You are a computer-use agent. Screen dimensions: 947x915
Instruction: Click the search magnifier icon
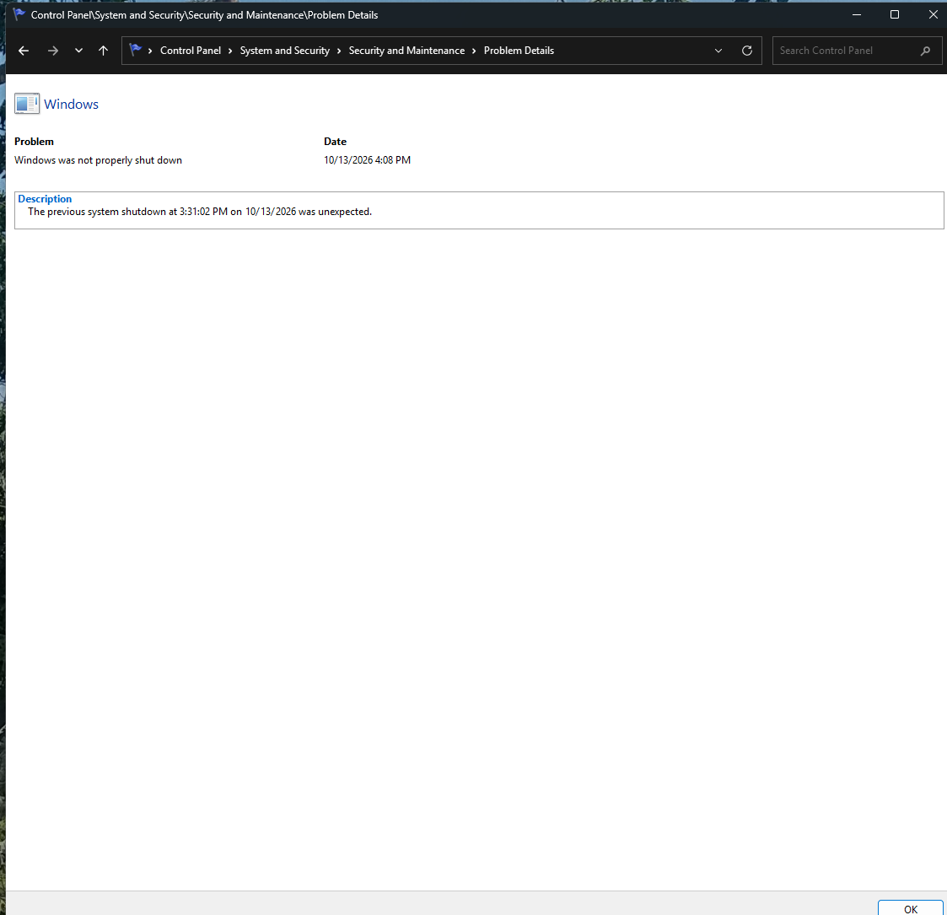(x=925, y=51)
